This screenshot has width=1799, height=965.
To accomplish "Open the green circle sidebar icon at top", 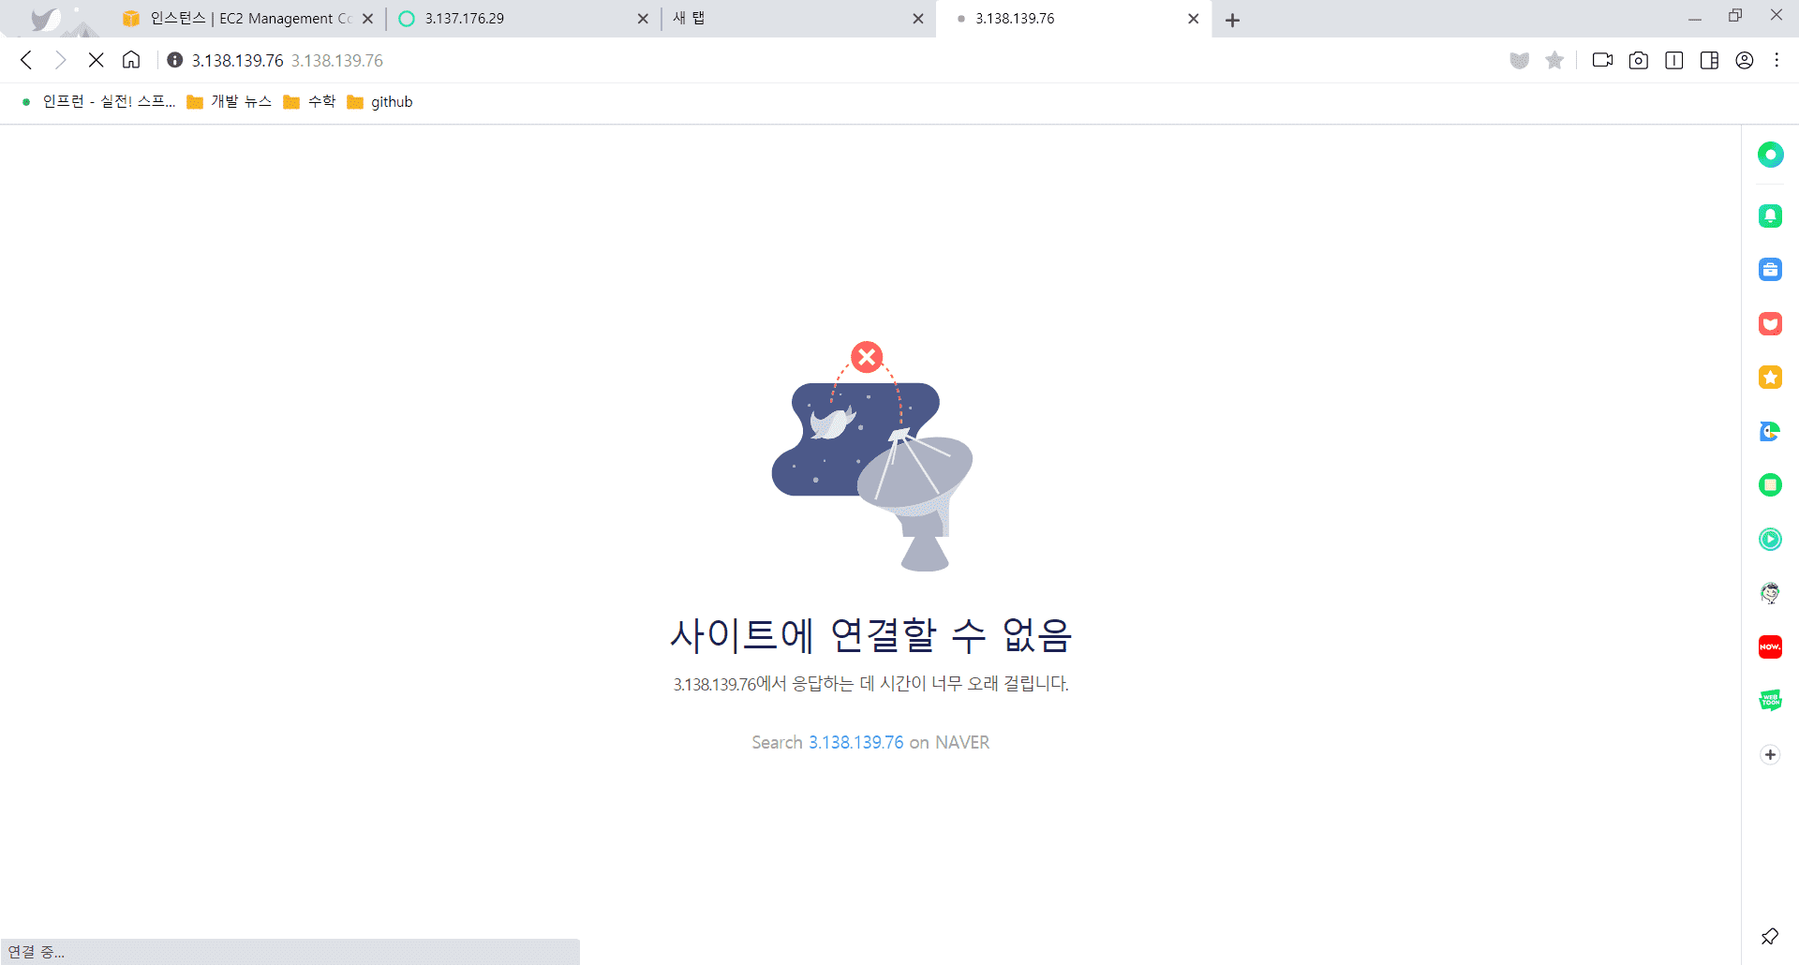I will click(x=1770, y=155).
